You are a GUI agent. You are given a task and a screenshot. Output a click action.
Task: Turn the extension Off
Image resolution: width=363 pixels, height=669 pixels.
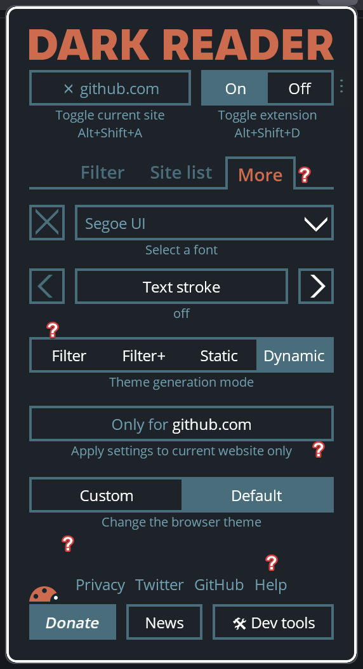300,88
